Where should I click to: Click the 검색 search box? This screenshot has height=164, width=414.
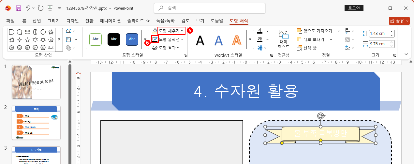coord(209,8)
